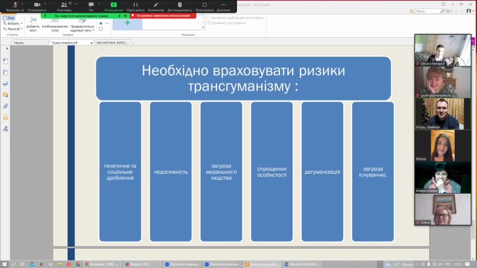477x268 pixels.
Task: Click Применить все подписи option
Action: click(x=226, y=23)
